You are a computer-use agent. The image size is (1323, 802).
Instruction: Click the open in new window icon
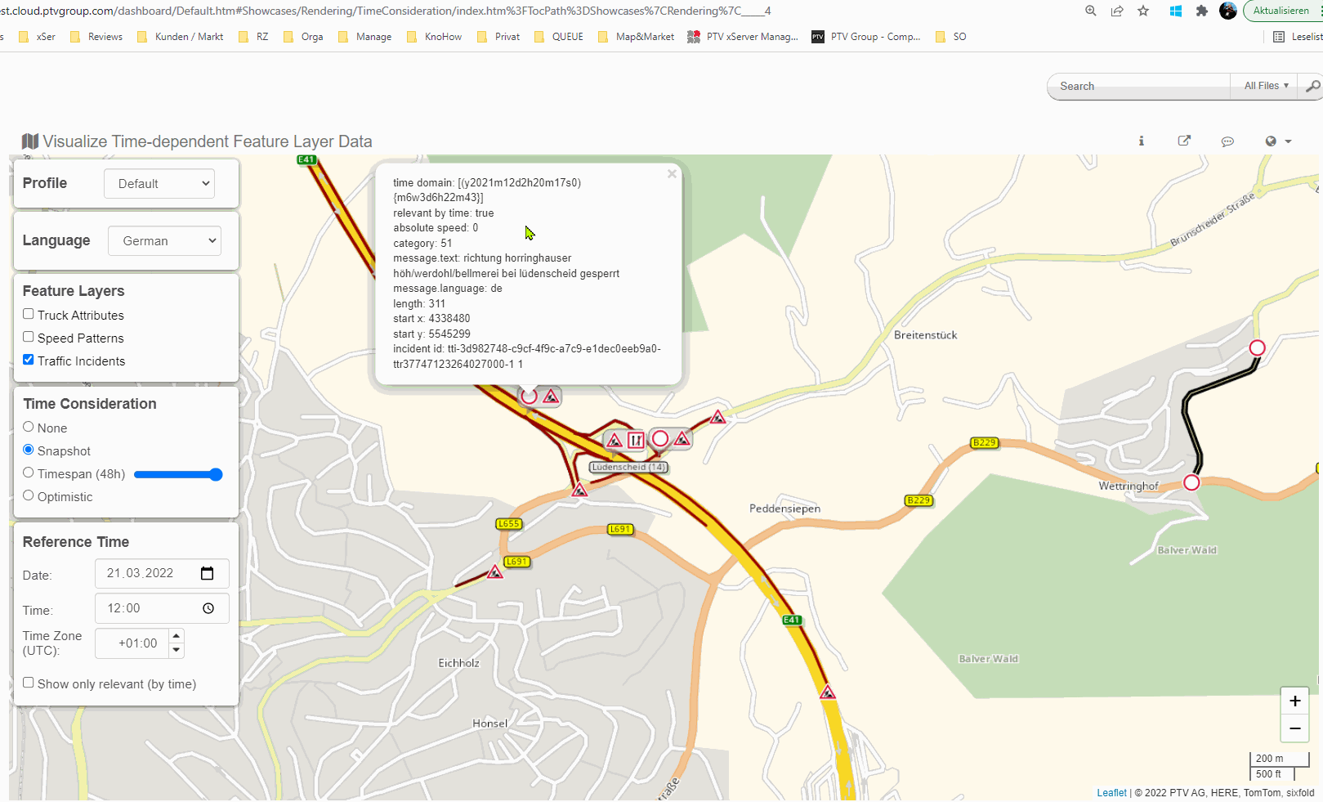(x=1184, y=141)
